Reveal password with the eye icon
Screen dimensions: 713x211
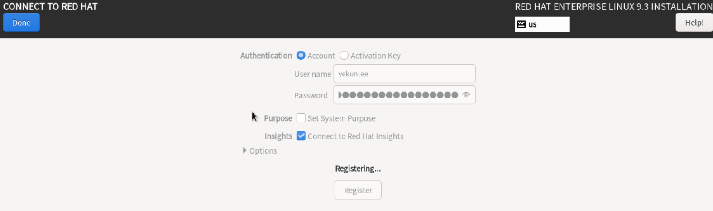[x=466, y=95]
